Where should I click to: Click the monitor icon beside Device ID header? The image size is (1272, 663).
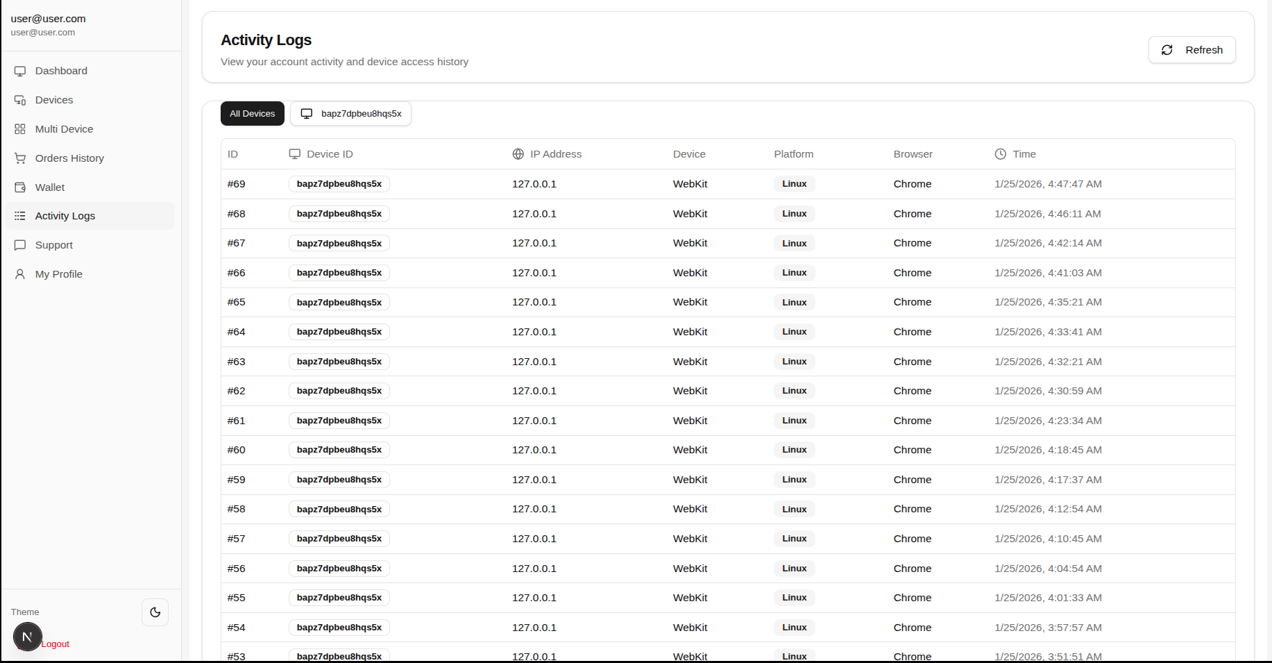point(295,154)
